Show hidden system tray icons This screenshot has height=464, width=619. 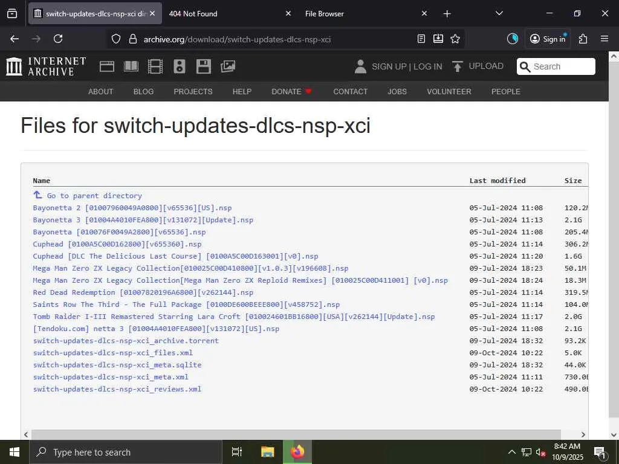[511, 452]
